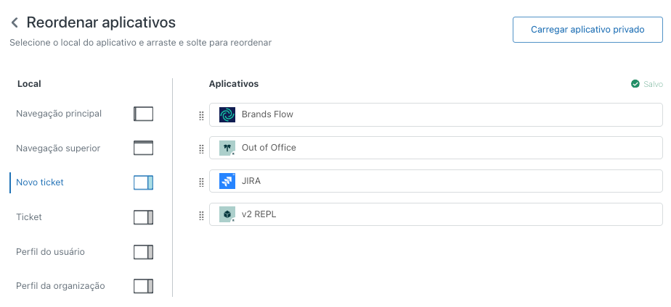Click the Novo ticket layout icon
Viewport: 671px width, 307px height.
pyautogui.click(x=144, y=182)
